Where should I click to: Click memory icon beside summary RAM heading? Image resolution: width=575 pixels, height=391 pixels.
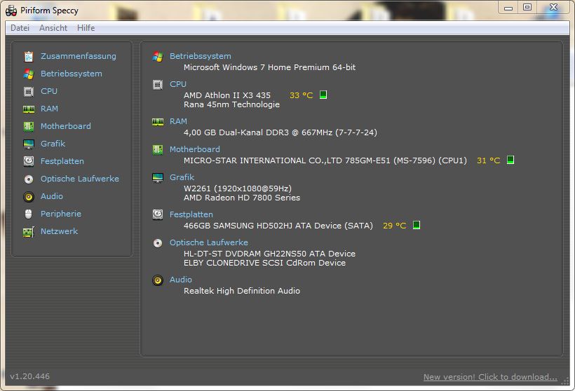tap(158, 122)
